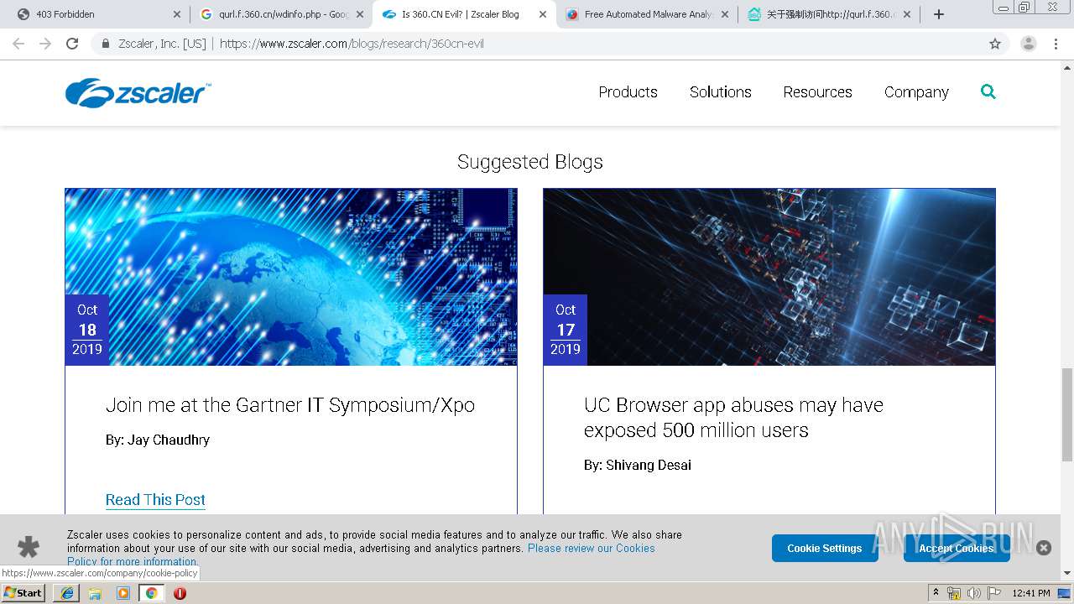
Task: Click the volume speaker tray icon
Action: pos(973,593)
